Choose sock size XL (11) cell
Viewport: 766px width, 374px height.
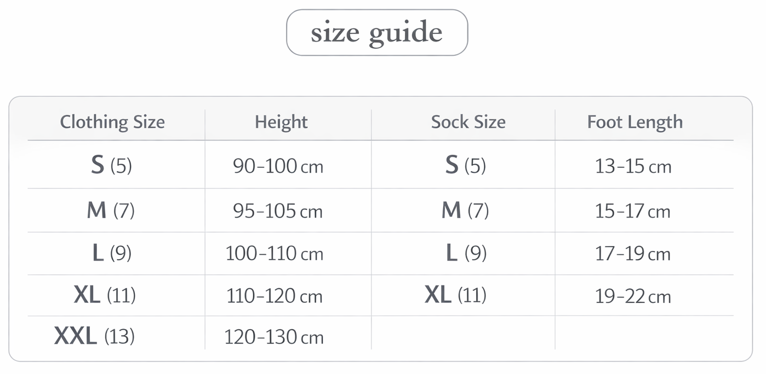[455, 295]
